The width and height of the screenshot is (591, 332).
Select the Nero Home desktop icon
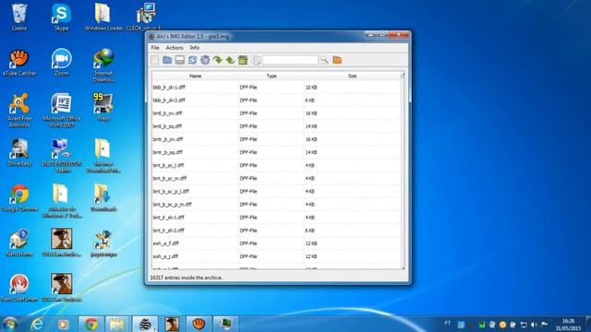(19, 243)
